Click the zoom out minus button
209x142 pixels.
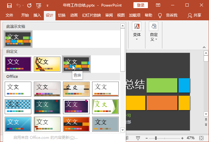147,138
